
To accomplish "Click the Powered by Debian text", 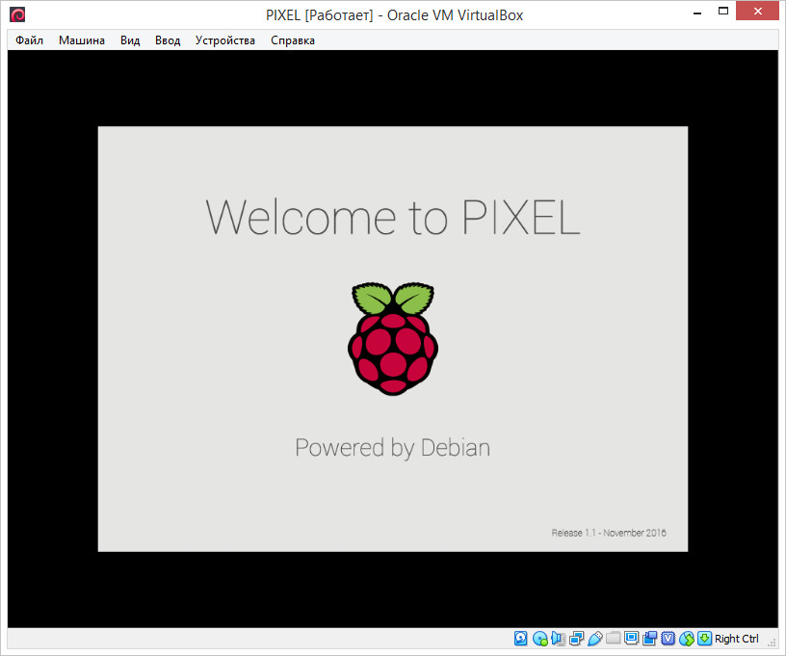I will tap(392, 448).
